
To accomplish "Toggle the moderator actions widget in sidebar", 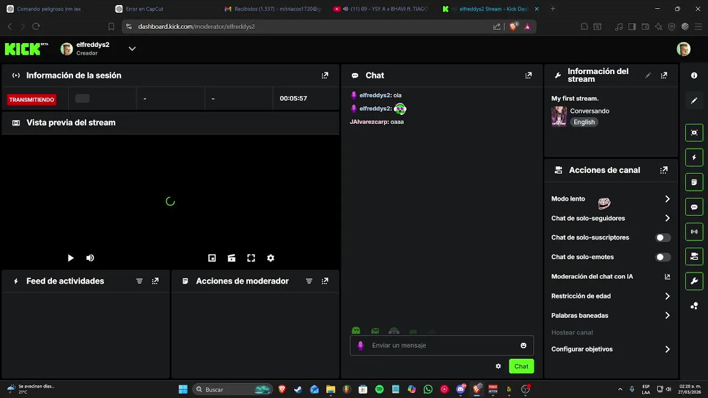I will pos(694,182).
